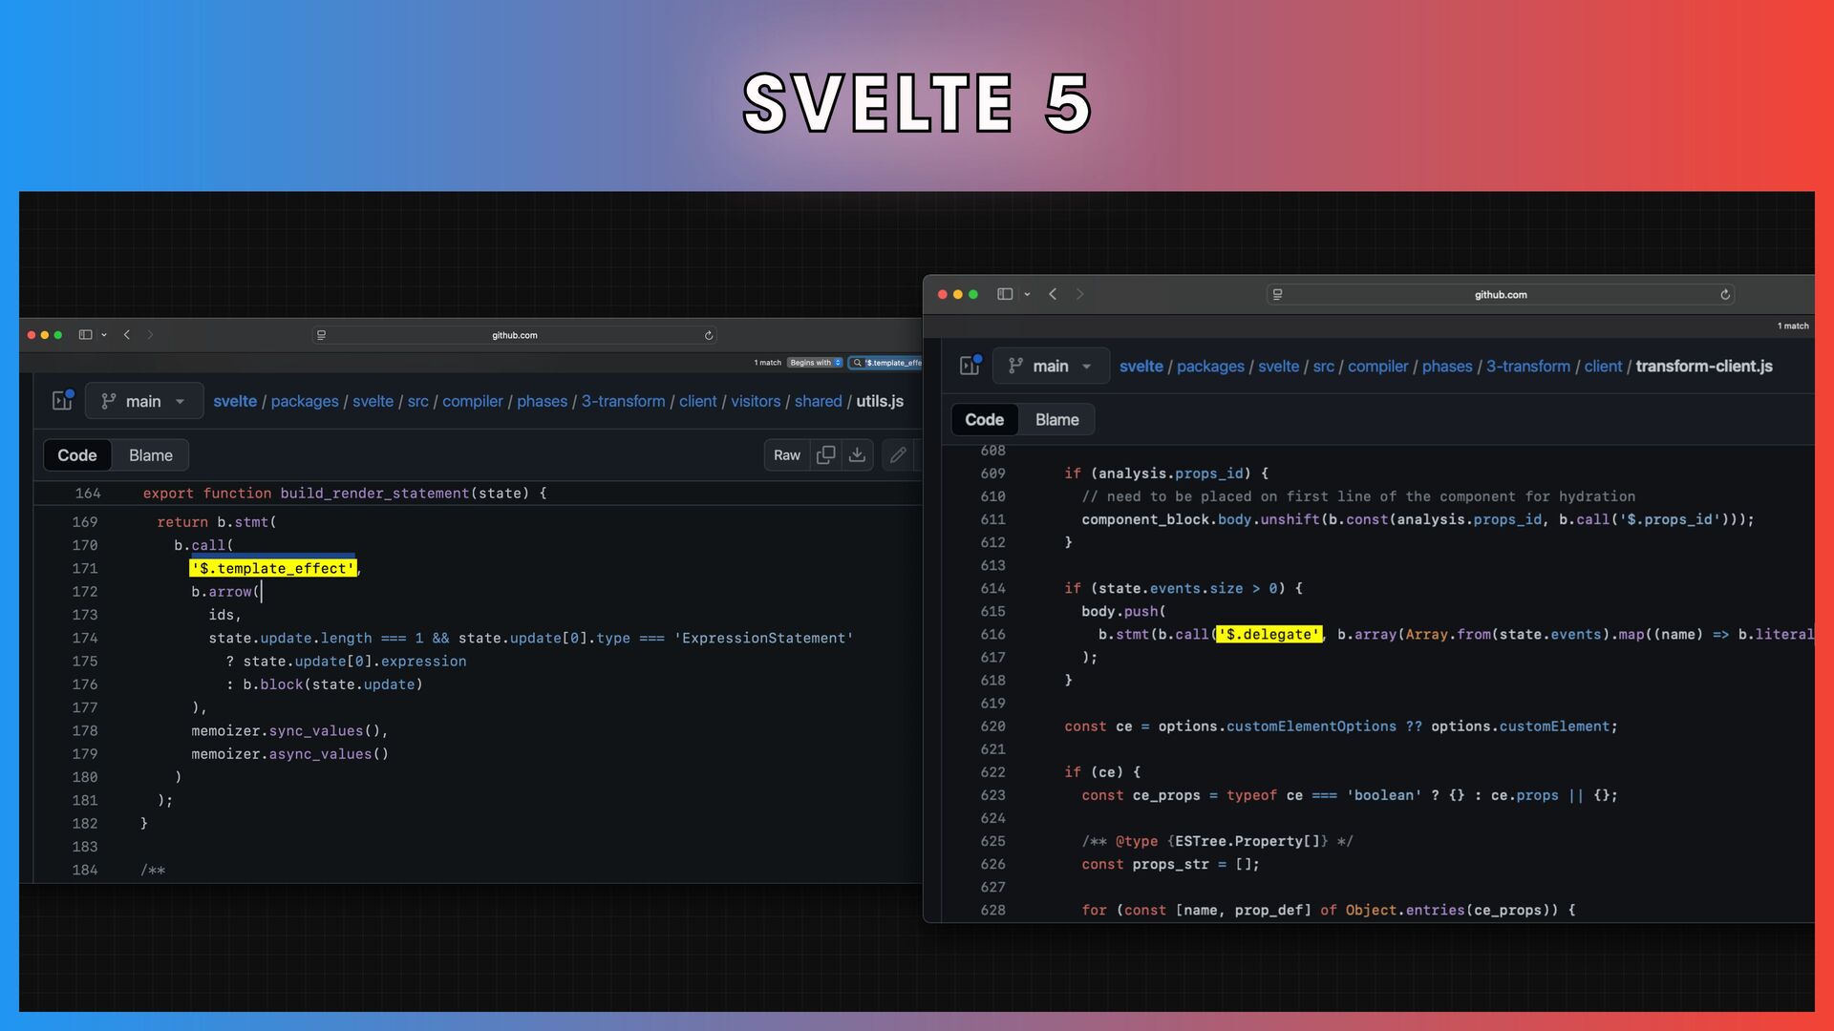
Task: Go back in the right Safari window
Action: 1053,294
